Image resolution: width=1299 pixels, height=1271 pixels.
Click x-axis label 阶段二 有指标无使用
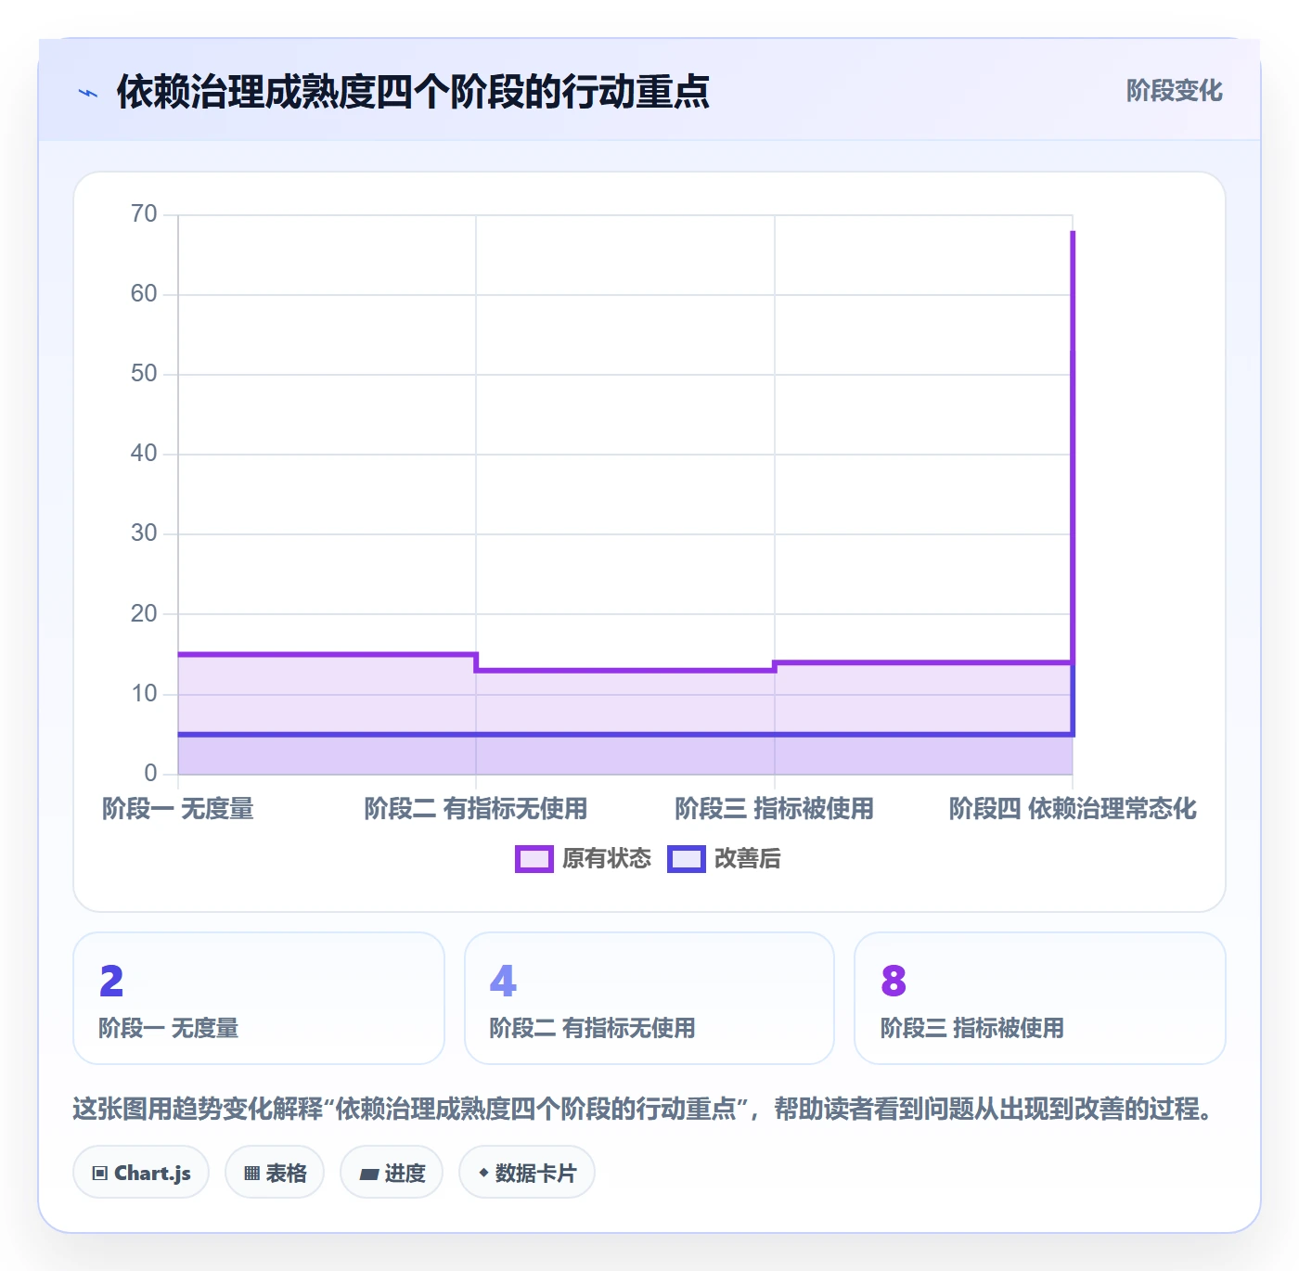click(476, 809)
